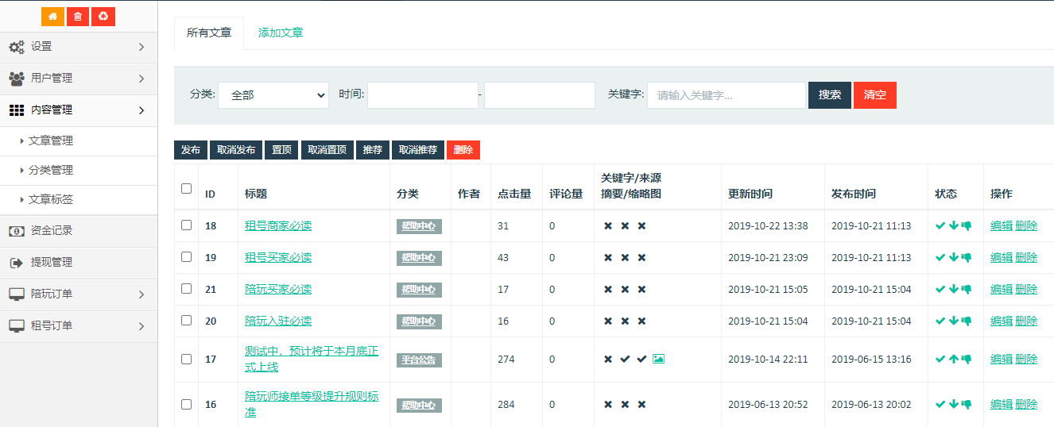Screen dimensions: 1054x427
Task: Open 分类管理 in the sidebar
Action: [x=51, y=170]
